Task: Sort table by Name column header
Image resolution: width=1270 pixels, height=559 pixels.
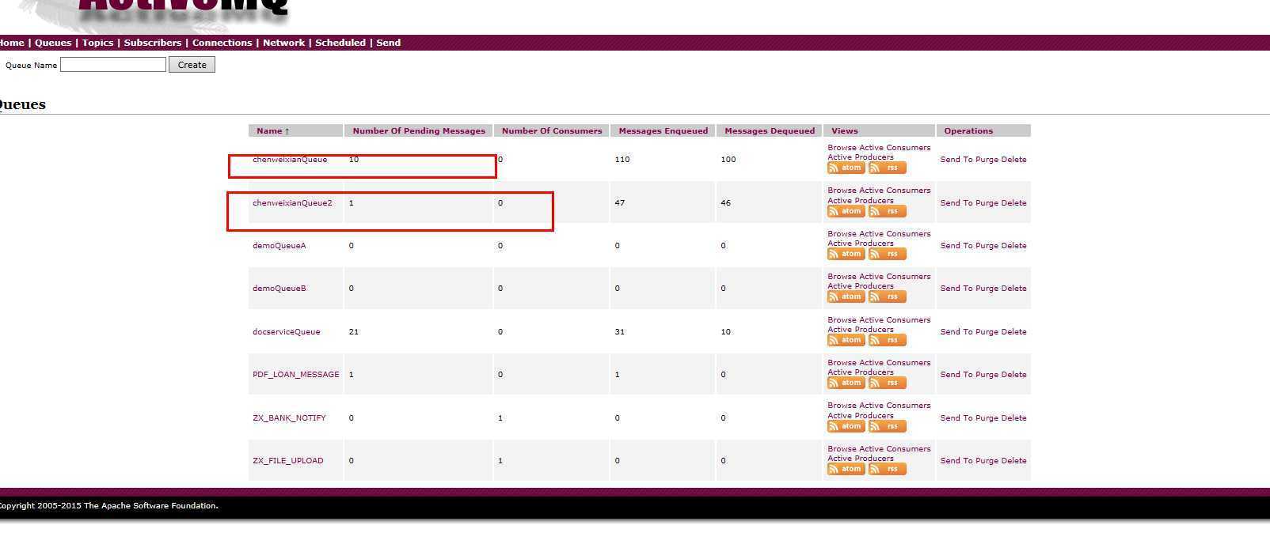Action: [x=273, y=131]
